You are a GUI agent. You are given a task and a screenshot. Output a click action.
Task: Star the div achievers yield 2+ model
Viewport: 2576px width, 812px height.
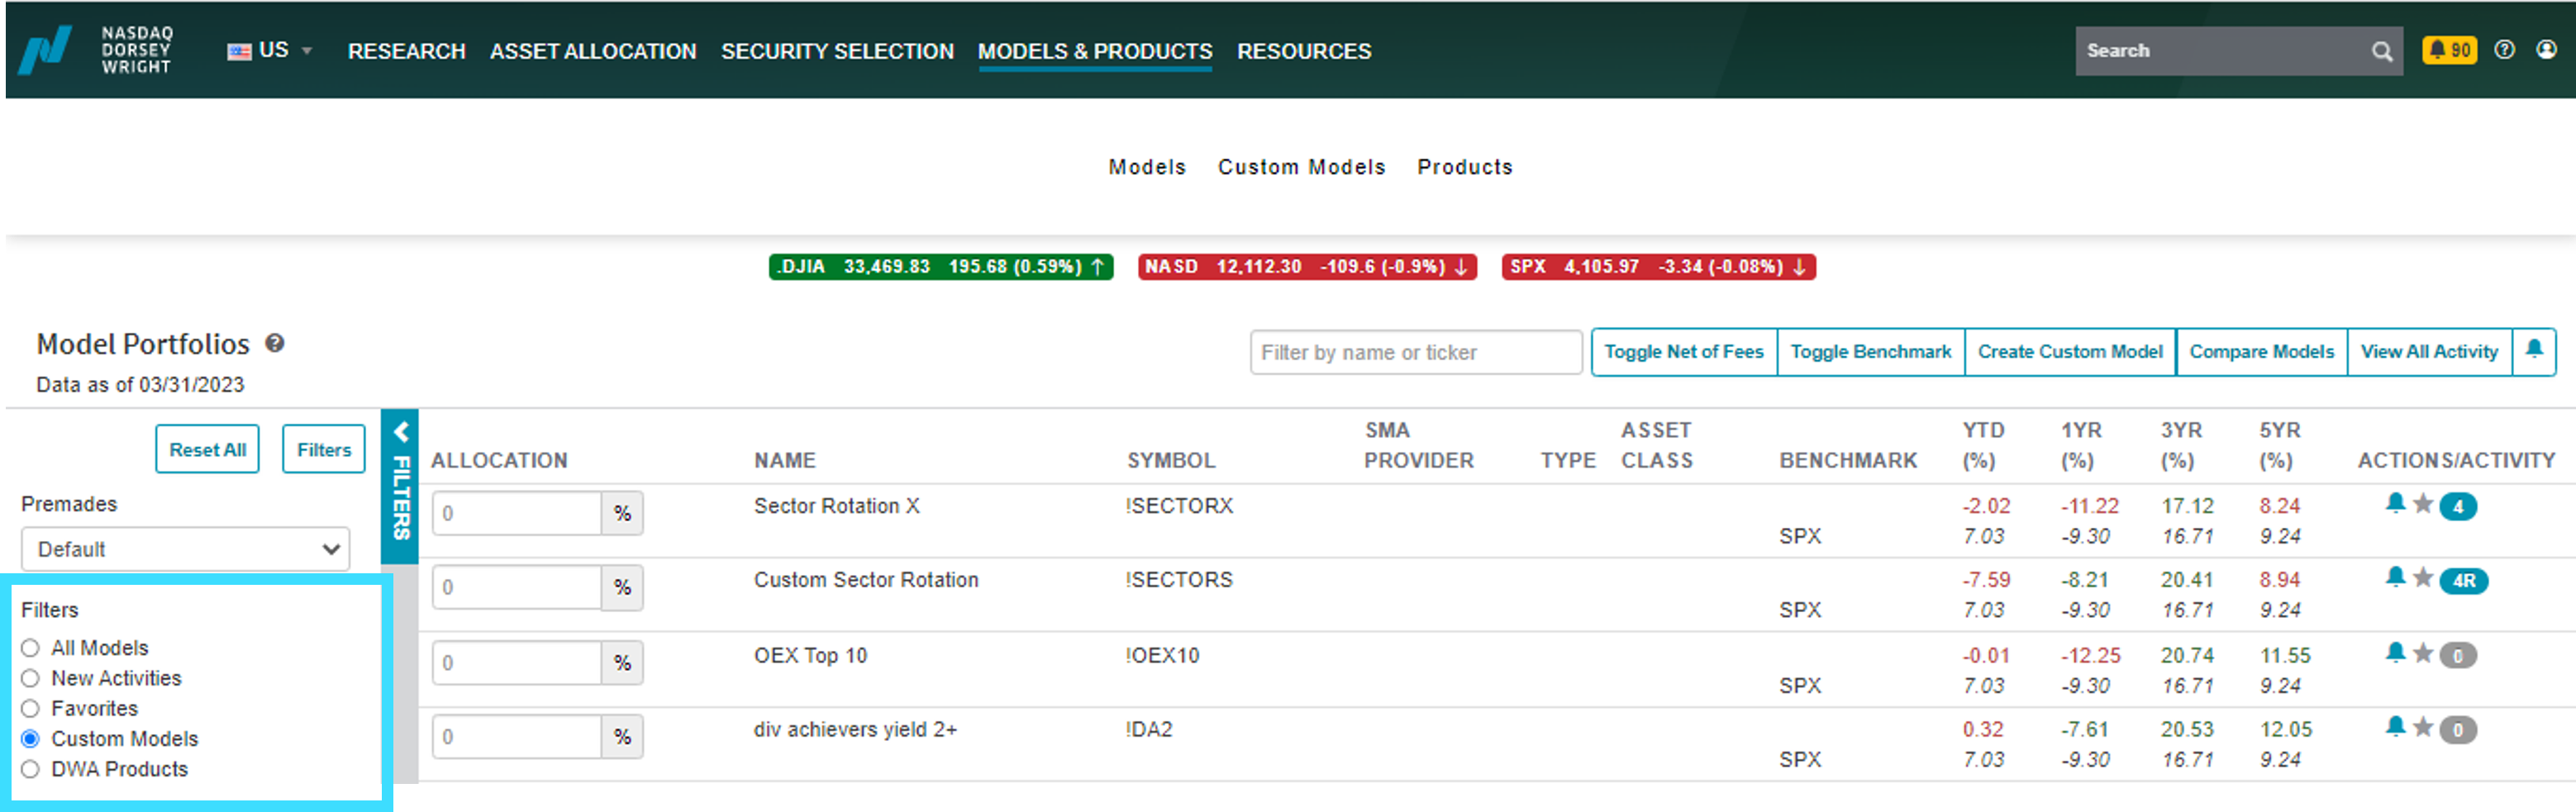2423,727
